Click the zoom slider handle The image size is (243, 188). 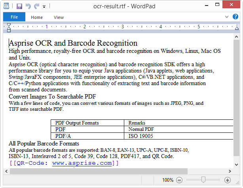tap(203, 180)
